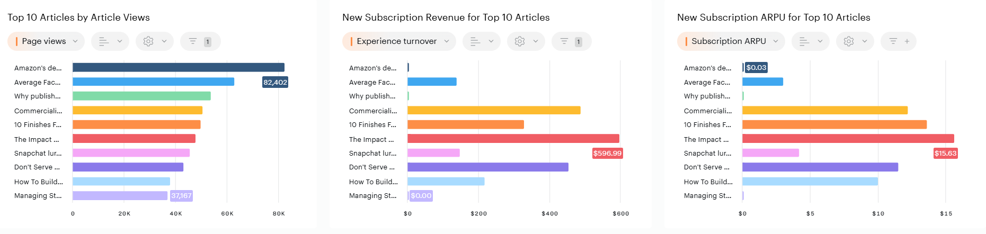
Task: Add a filter in the Subscription ARPU panel
Action: coord(899,41)
